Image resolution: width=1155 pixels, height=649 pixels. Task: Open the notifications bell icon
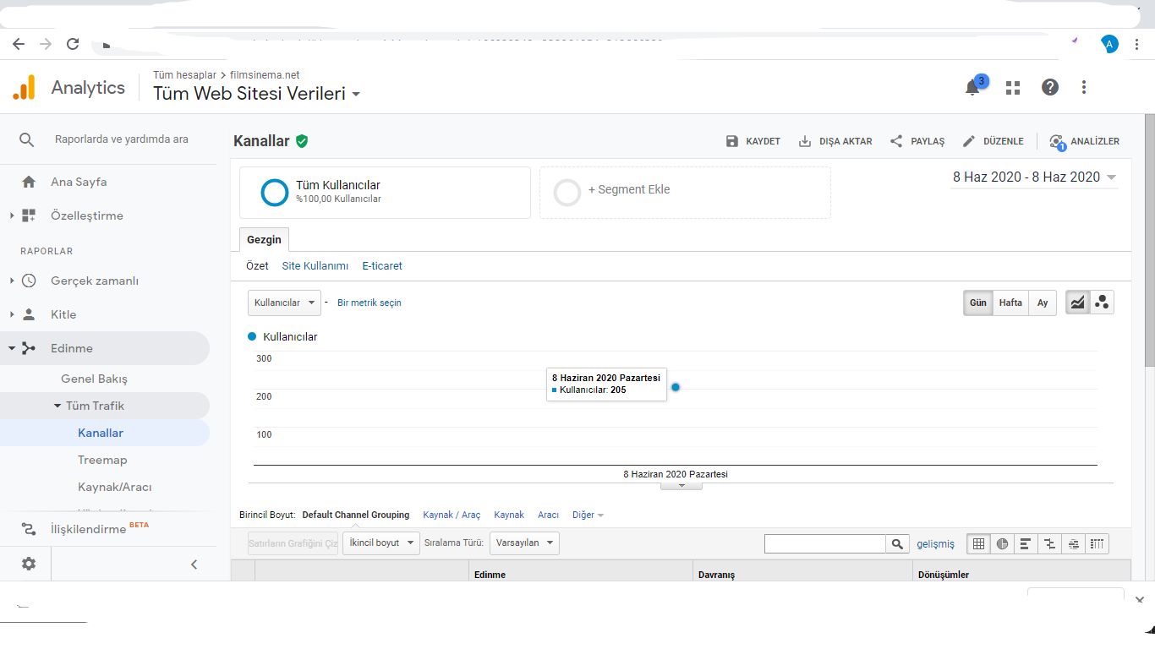(x=972, y=87)
